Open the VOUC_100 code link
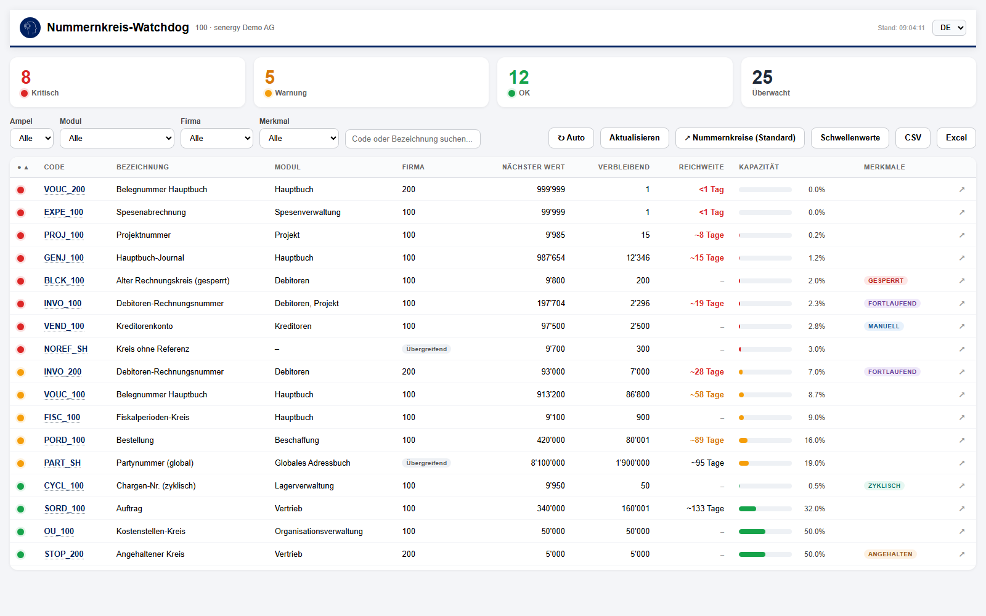 point(65,395)
